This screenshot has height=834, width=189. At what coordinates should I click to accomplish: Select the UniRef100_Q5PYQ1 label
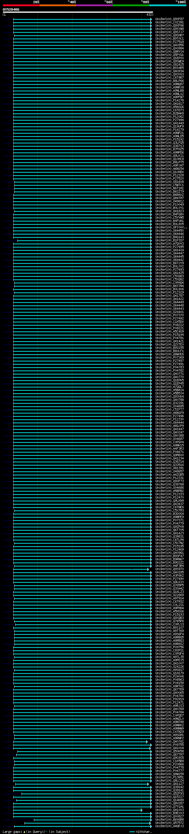[x=170, y=55]
